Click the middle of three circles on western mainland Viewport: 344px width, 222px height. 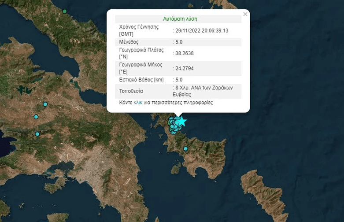click(36, 117)
